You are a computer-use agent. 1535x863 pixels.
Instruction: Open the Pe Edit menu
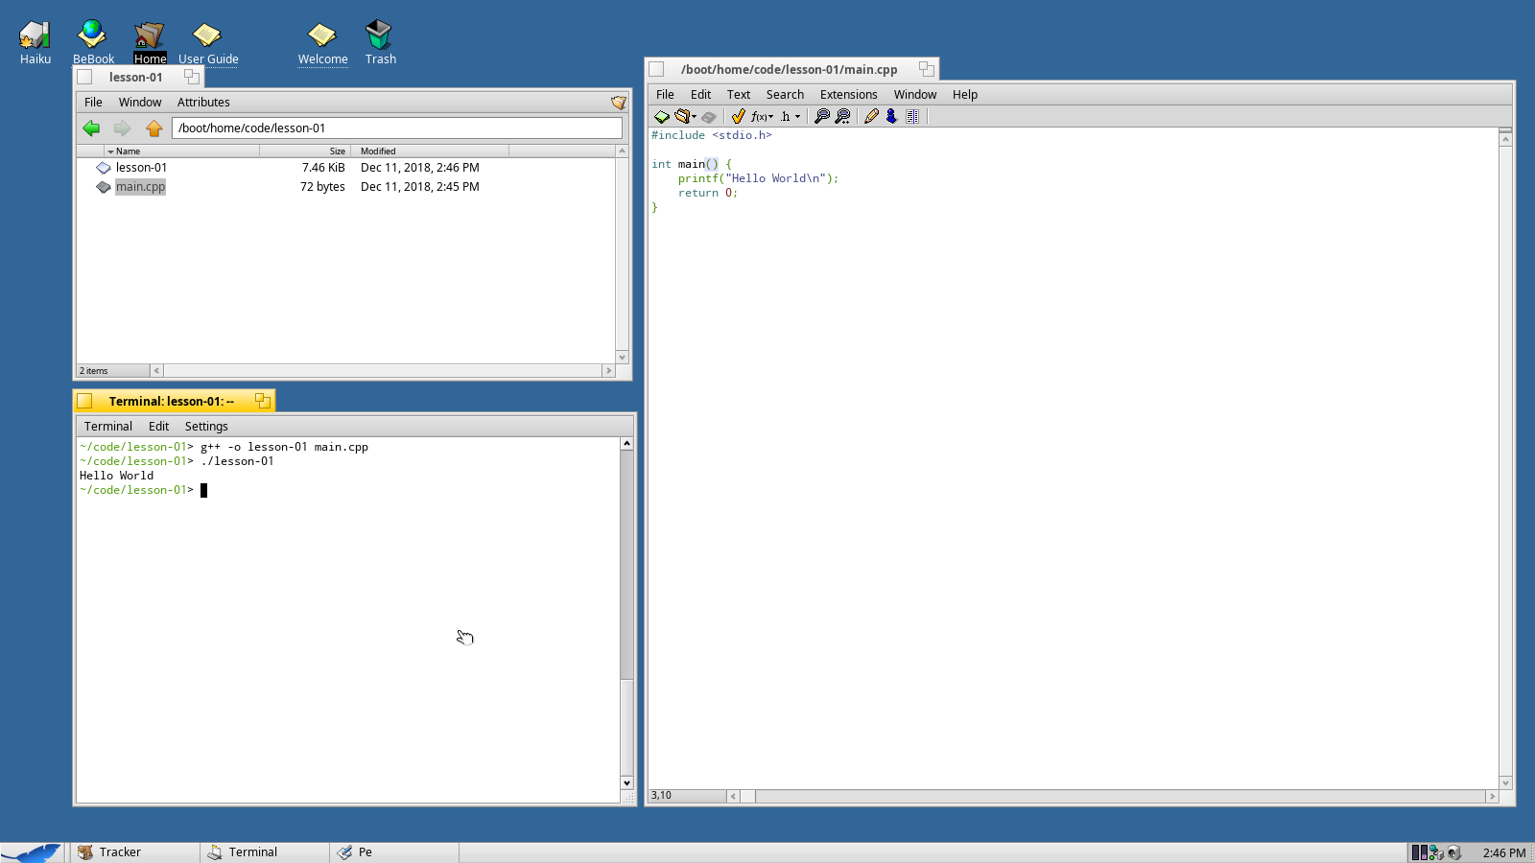[700, 95]
